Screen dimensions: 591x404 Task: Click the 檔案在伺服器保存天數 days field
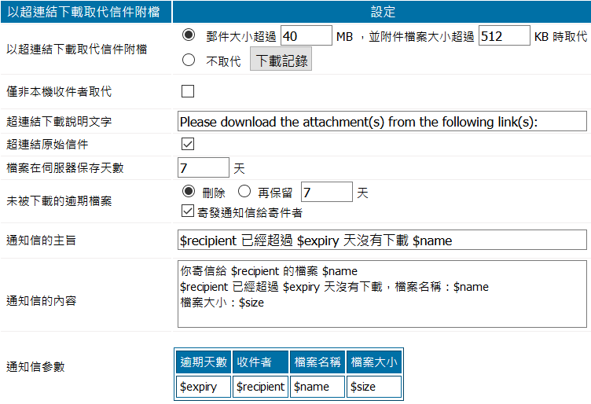pyautogui.click(x=203, y=167)
